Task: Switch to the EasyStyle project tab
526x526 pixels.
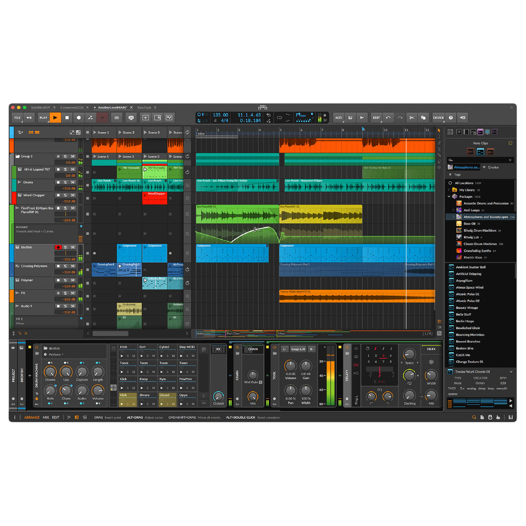Action: [x=144, y=108]
